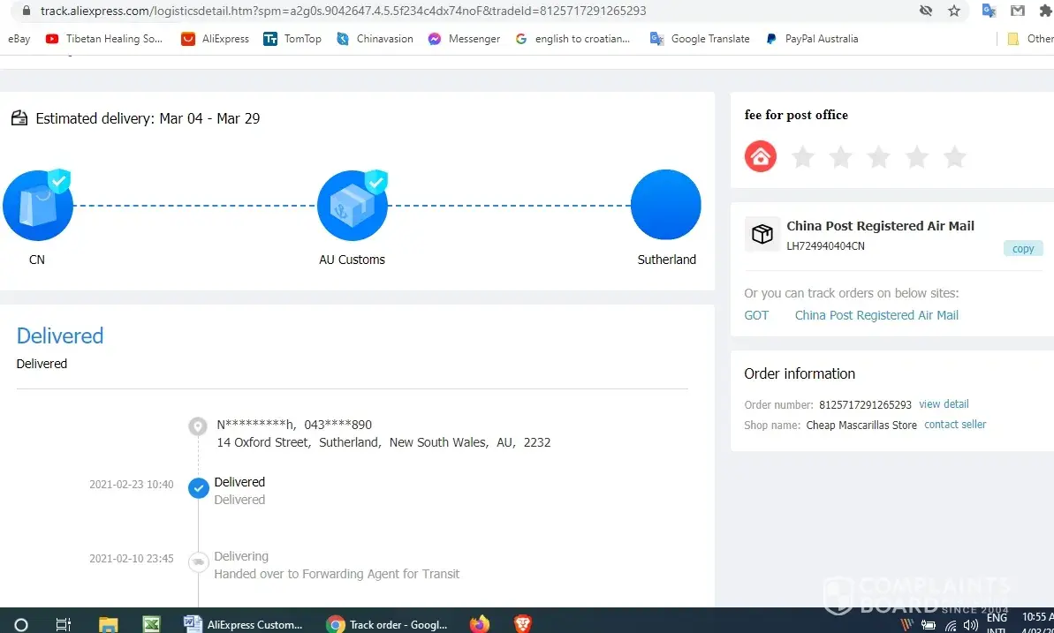The width and height of the screenshot is (1054, 633).
Task: Click the Sutherland destination stage circle
Action: click(665, 205)
